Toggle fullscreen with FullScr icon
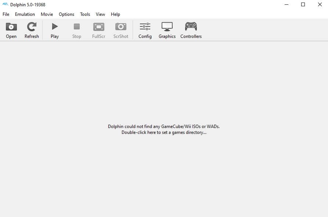 point(98,27)
